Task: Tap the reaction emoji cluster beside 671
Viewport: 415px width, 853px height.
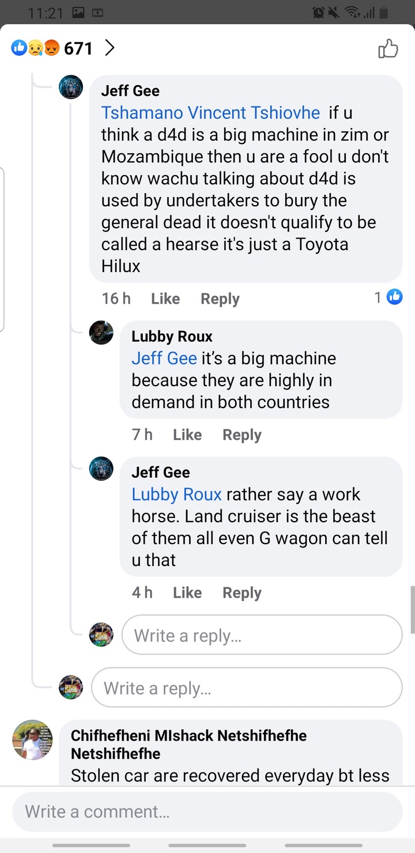Action: pos(36,48)
